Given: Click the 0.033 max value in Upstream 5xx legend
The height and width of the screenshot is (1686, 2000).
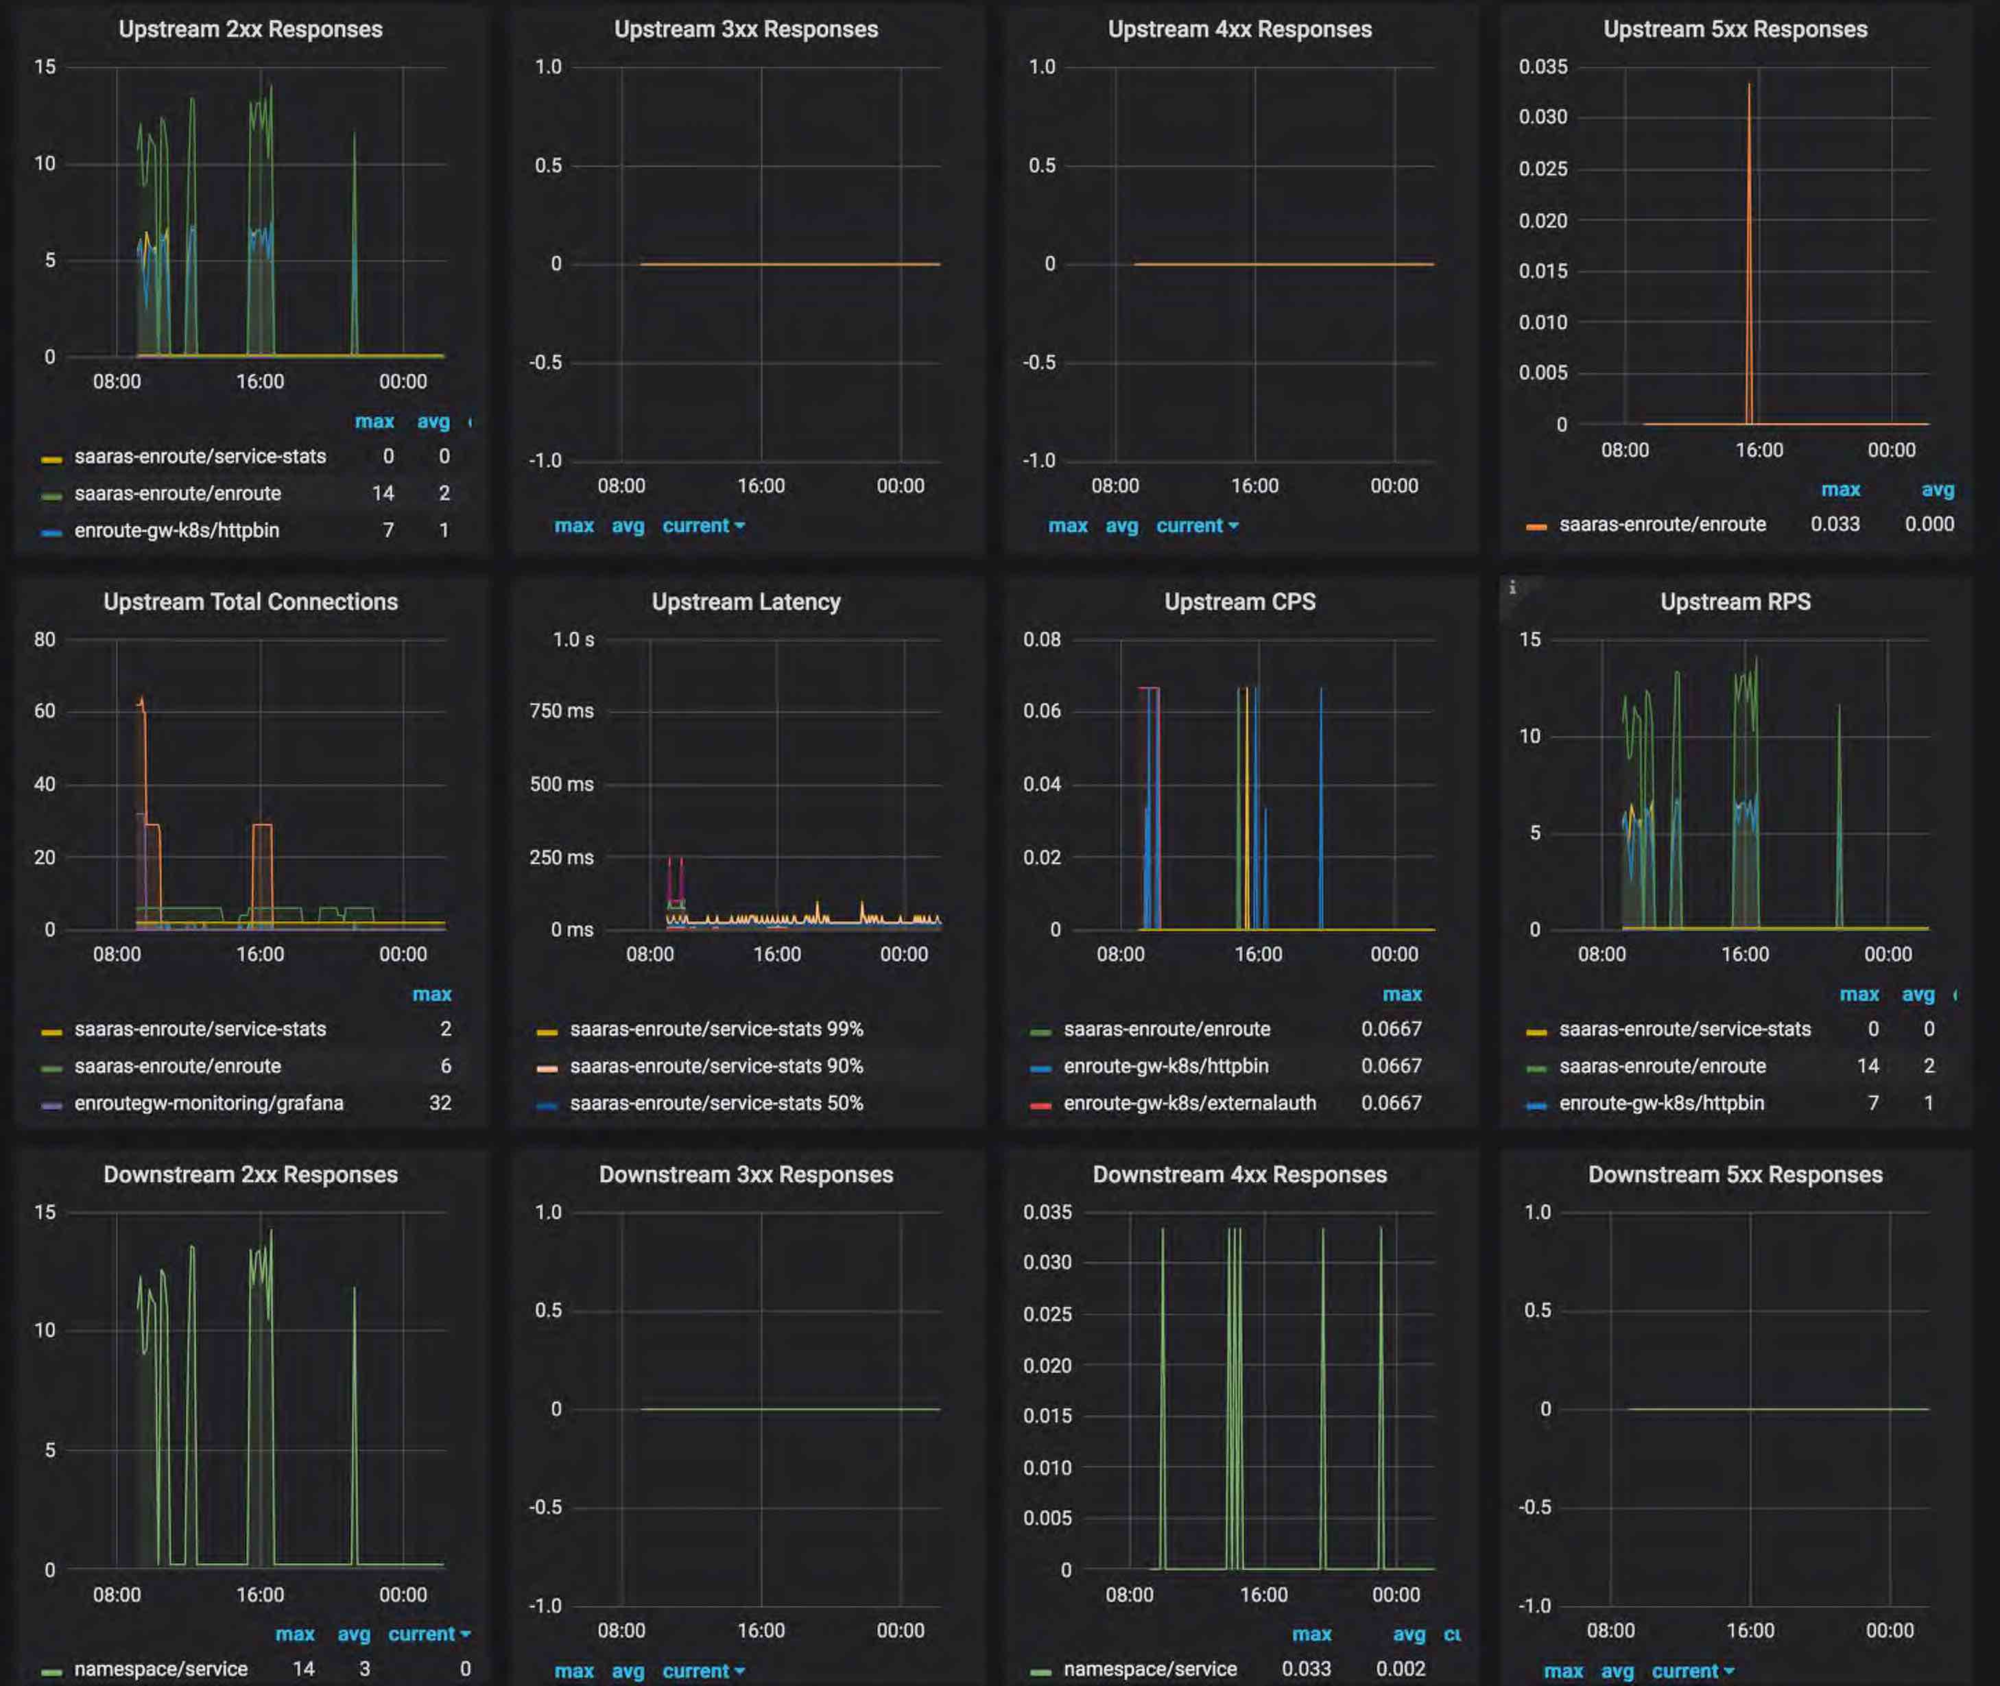Looking at the screenshot, I should coord(1835,525).
